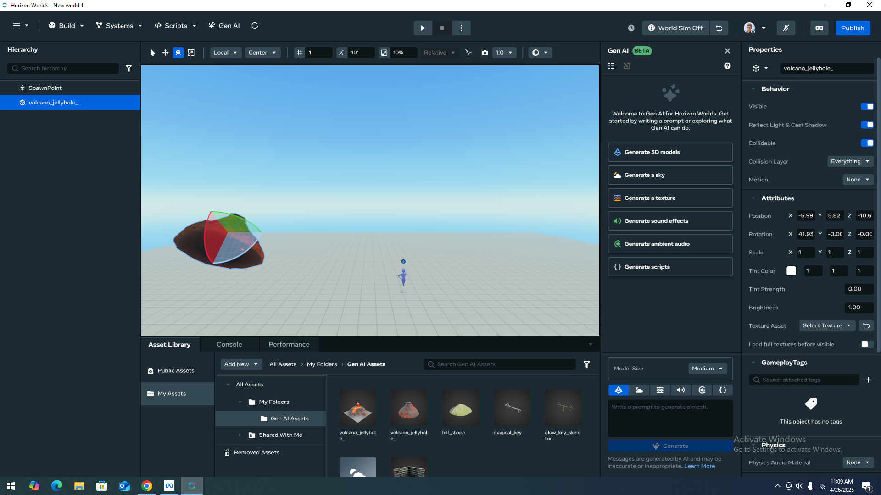This screenshot has width=881, height=495.
Task: Select the move tool in viewport toolbar
Action: [x=165, y=53]
